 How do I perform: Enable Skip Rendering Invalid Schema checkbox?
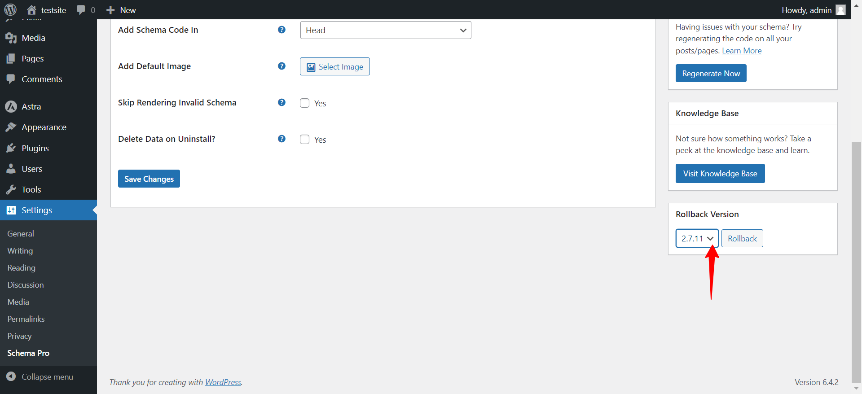305,103
